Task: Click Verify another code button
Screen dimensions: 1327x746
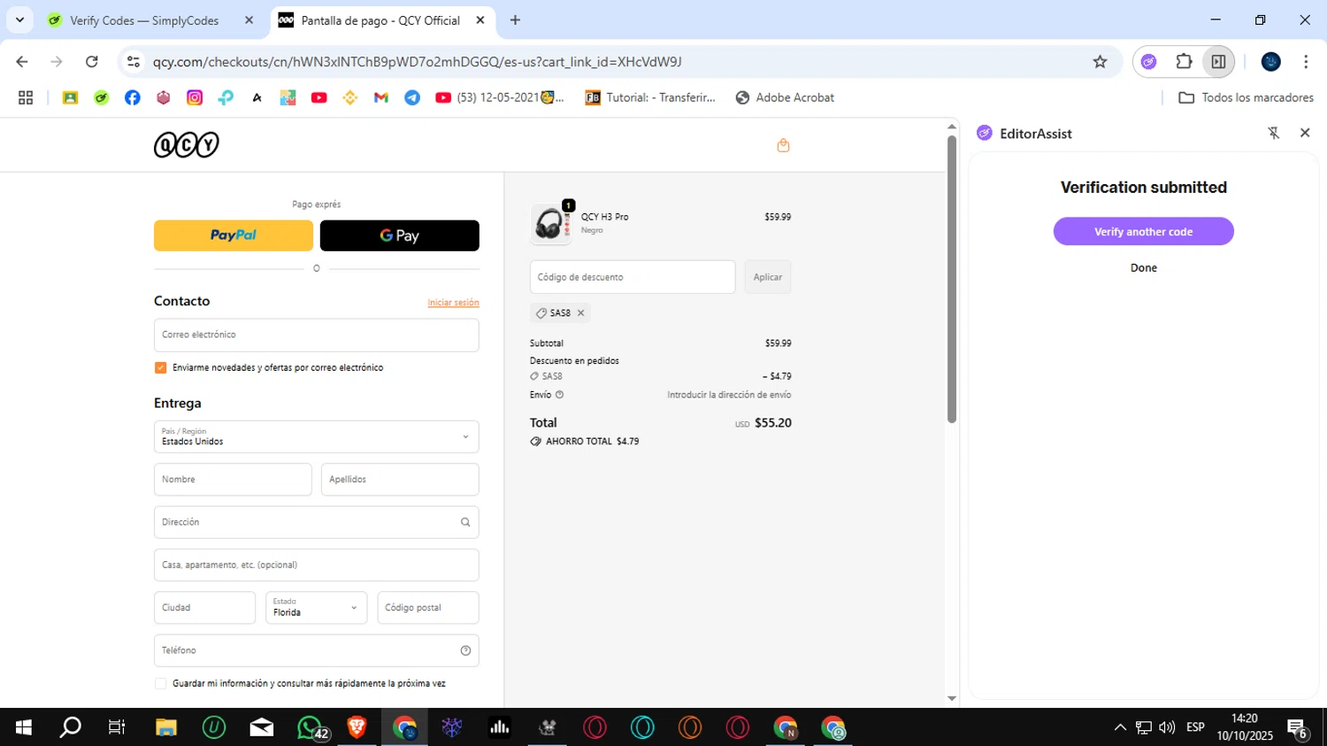Action: point(1143,232)
